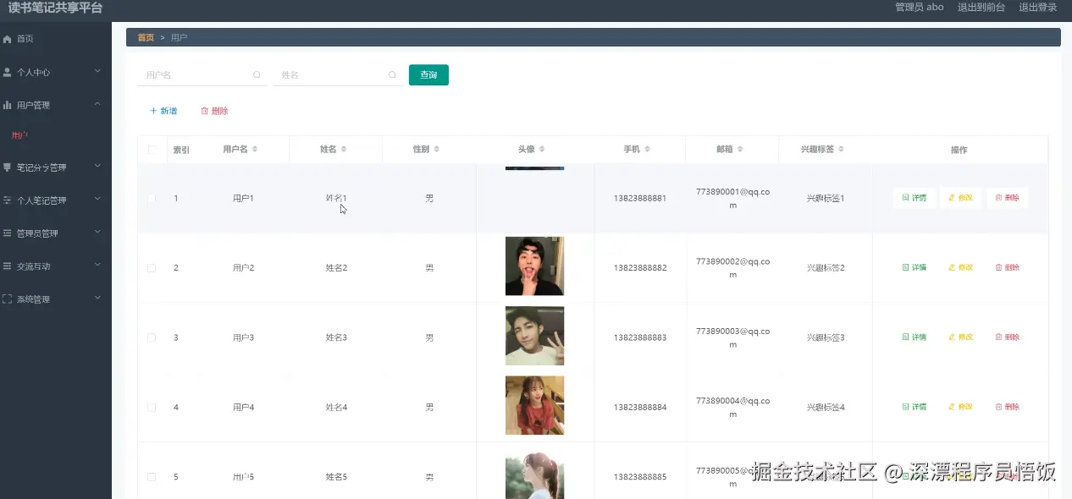The width and height of the screenshot is (1072, 499).
Task: Click the icon beside 交流互动
Action: coord(8,266)
